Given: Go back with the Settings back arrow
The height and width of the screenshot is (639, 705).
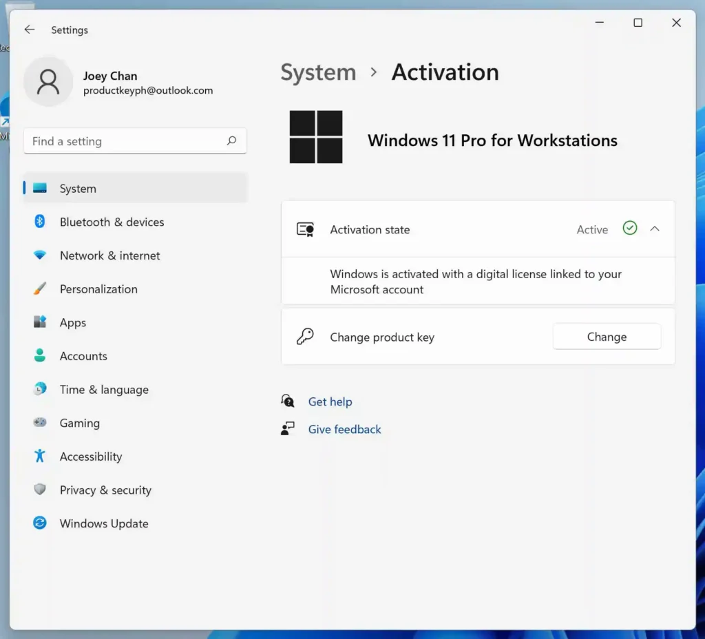Looking at the screenshot, I should coord(30,30).
